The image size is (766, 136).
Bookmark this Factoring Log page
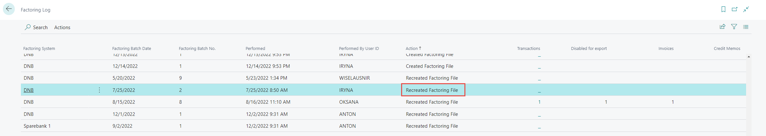723,9
